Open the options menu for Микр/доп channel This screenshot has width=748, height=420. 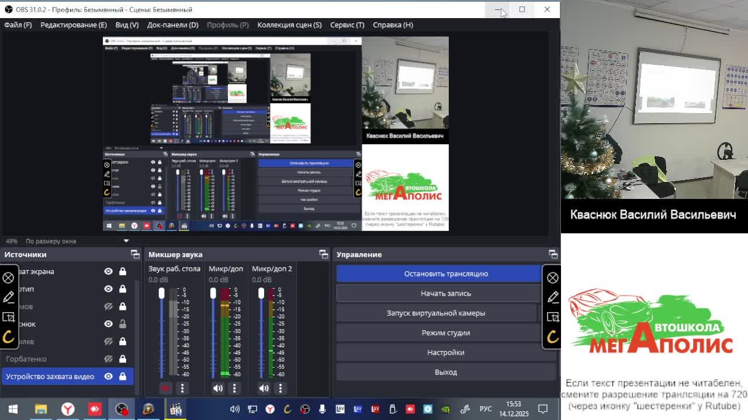click(234, 388)
